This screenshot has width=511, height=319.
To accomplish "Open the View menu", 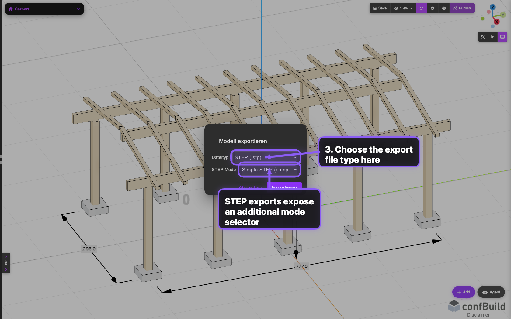I will (x=403, y=8).
